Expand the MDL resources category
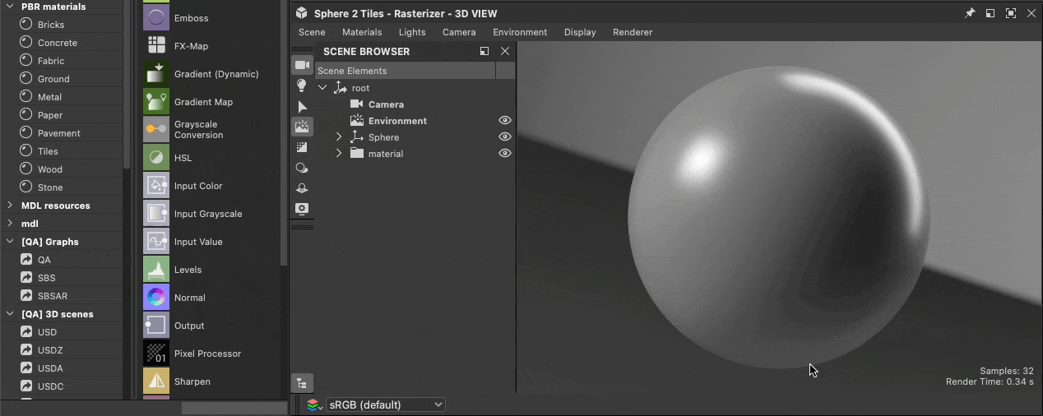This screenshot has width=1043, height=416. (10, 206)
